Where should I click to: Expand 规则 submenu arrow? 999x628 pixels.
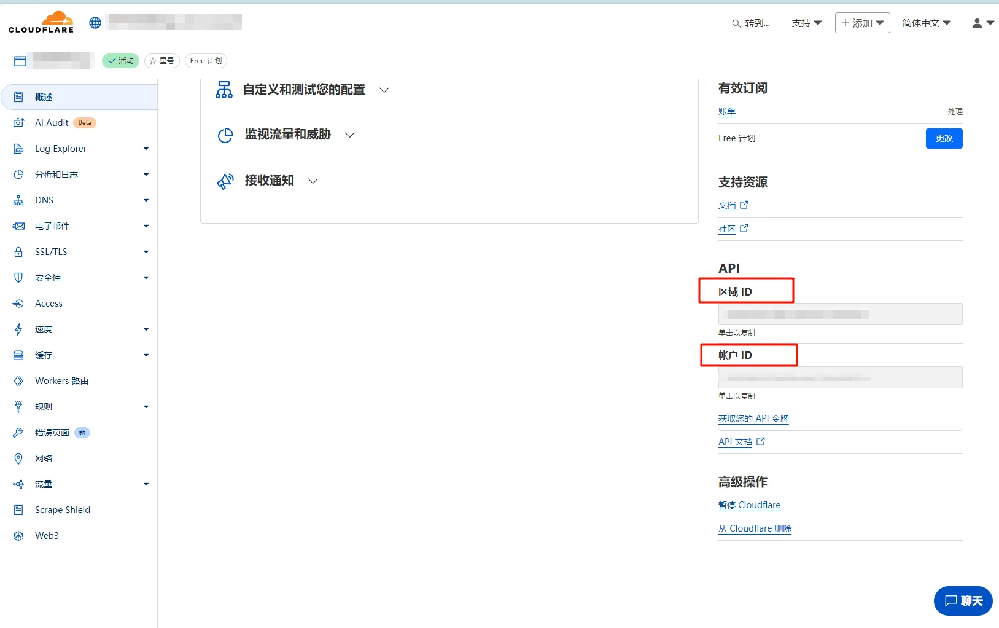click(146, 407)
